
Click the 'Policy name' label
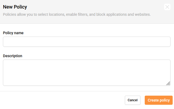click(13, 33)
